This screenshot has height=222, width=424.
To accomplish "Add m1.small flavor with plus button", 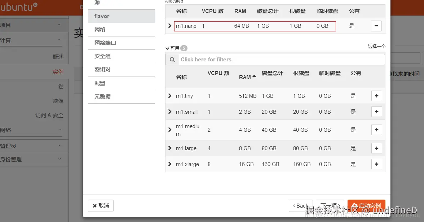I will 377,112.
